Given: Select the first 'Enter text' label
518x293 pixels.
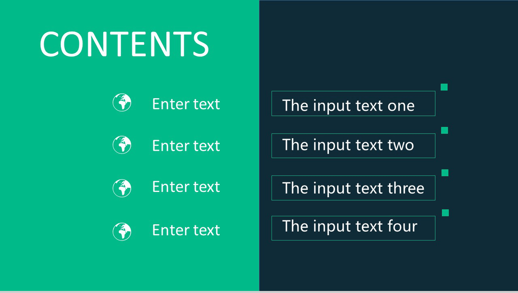Looking at the screenshot, I should pos(186,104).
